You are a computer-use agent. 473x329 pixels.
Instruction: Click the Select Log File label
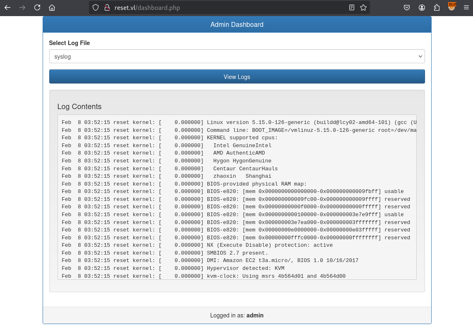(70, 43)
